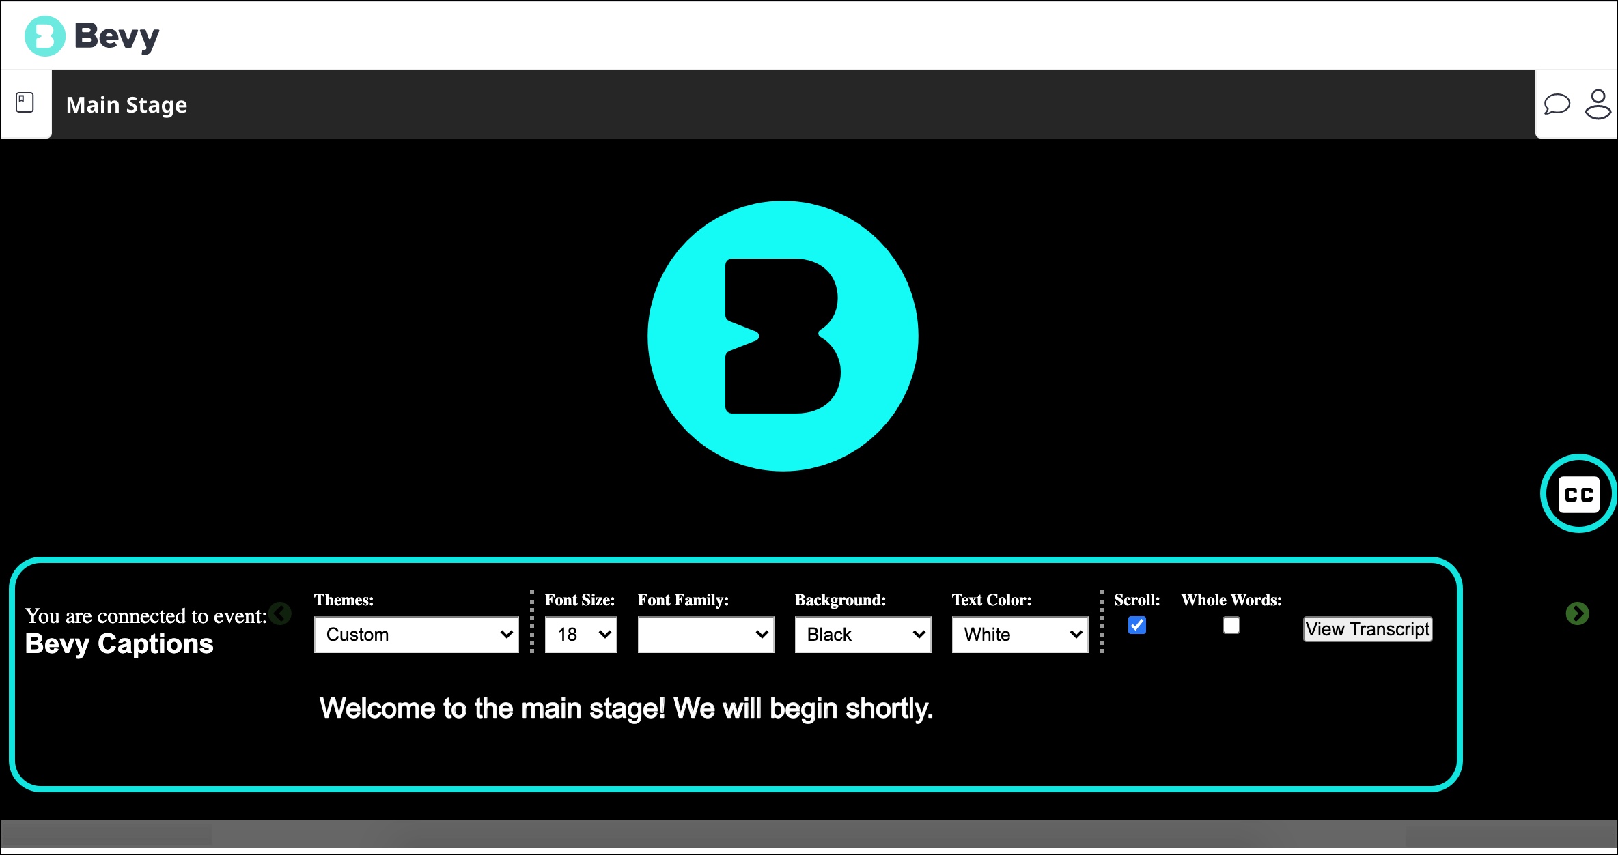Open the empty Font Family dropdown

pyautogui.click(x=706, y=635)
